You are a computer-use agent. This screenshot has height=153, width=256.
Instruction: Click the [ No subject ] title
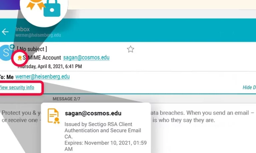pos(32,49)
